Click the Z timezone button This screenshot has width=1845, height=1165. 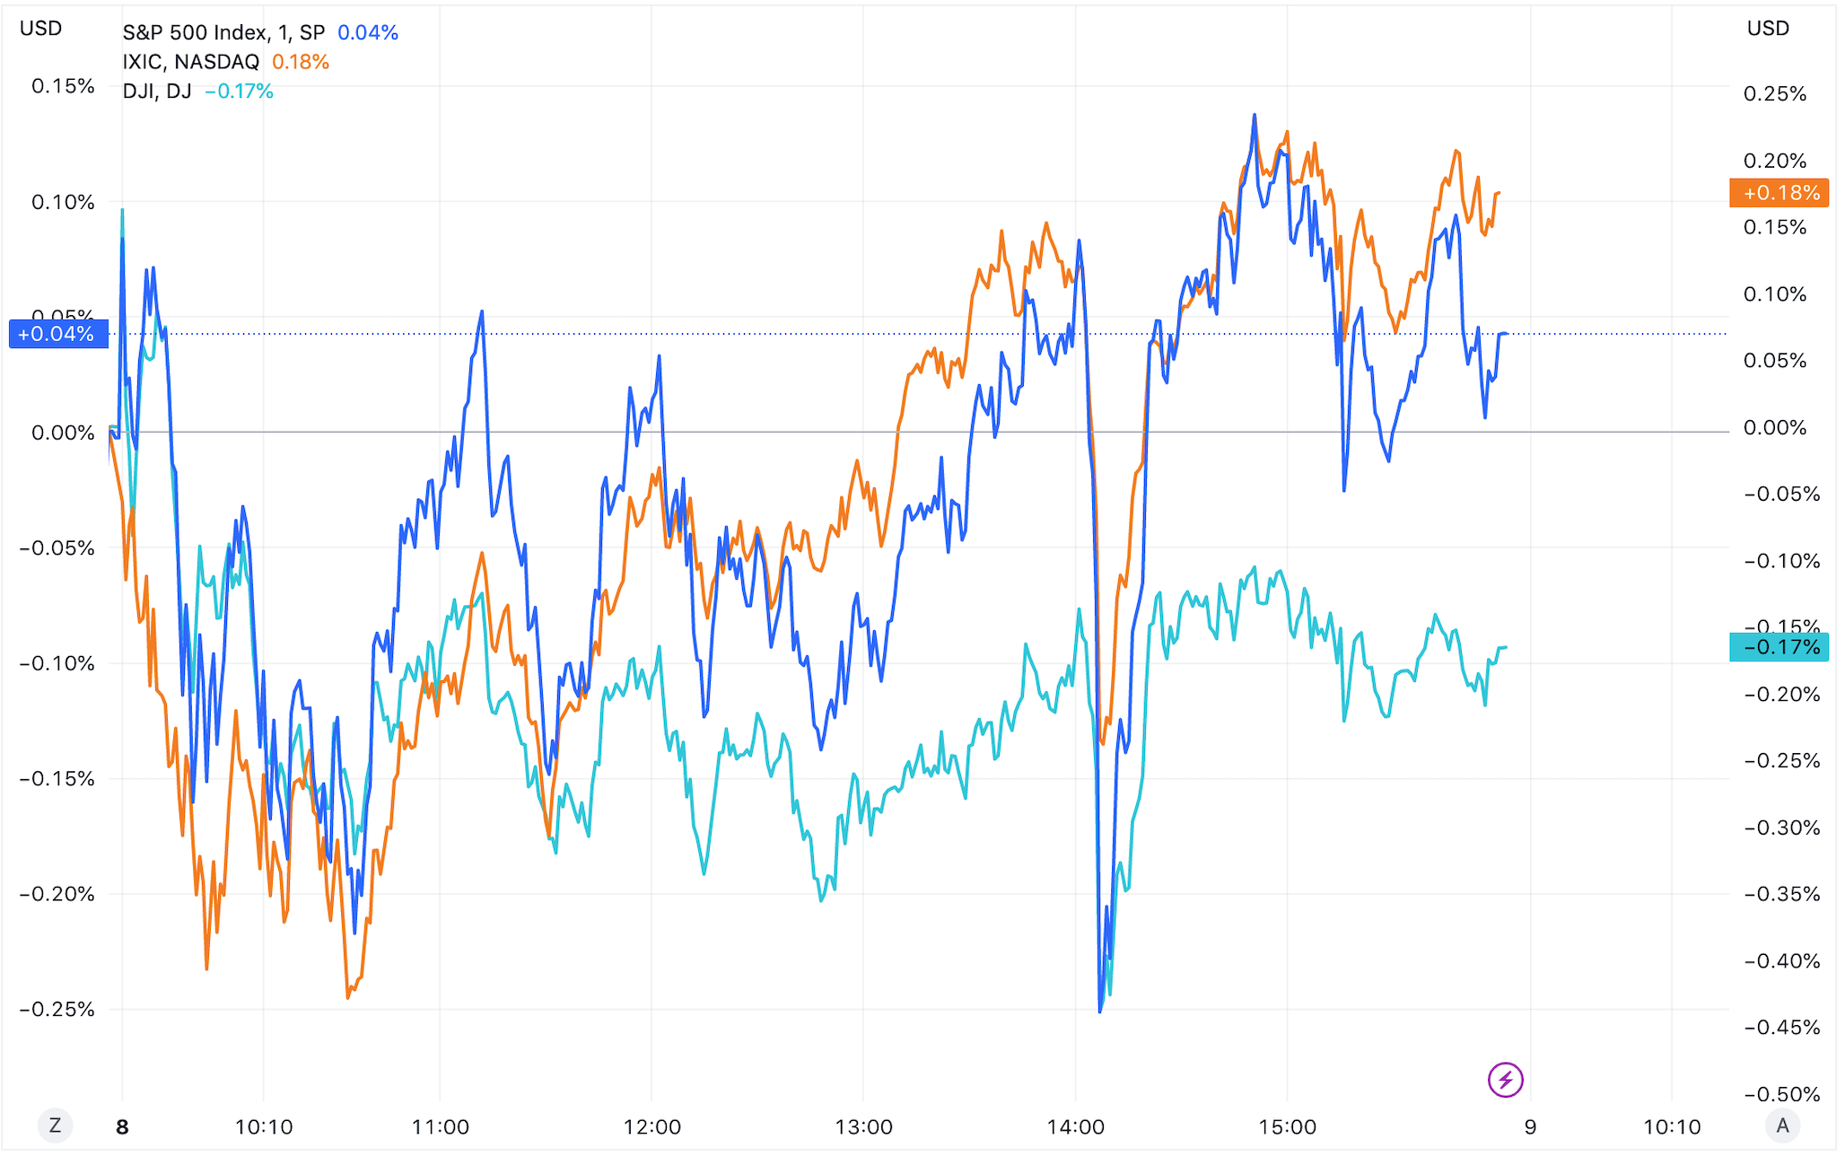(x=55, y=1126)
